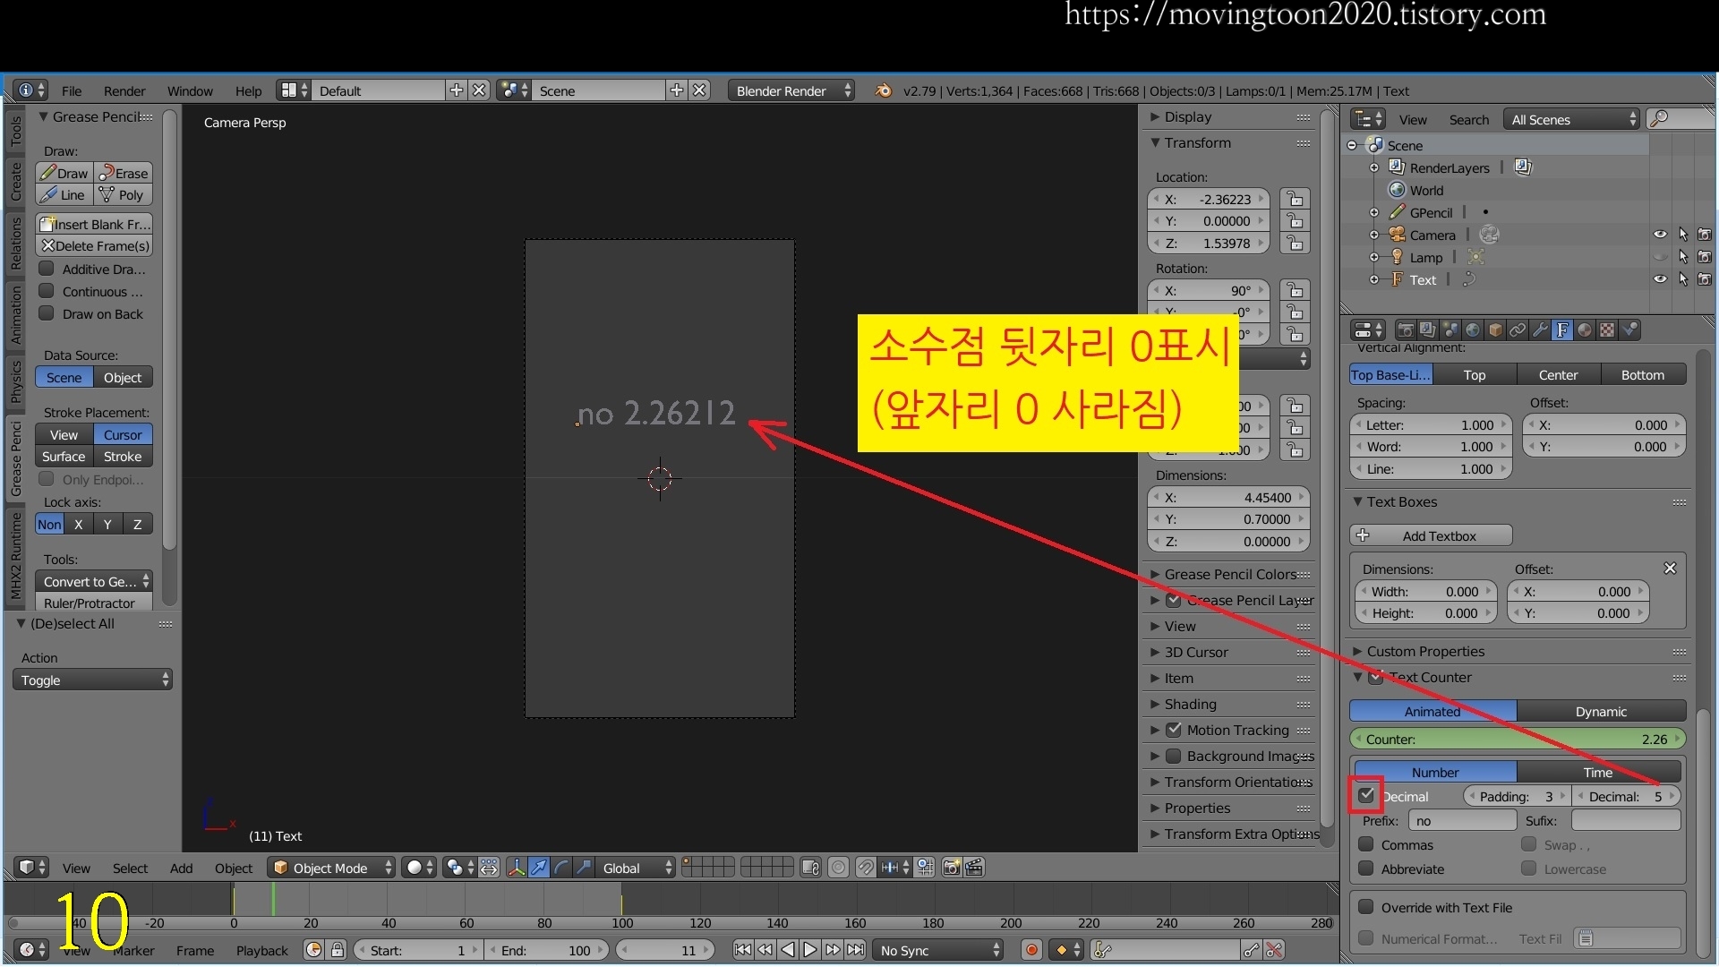Expand the 3D Cursor panel
The height and width of the screenshot is (967, 1719).
[x=1196, y=652]
